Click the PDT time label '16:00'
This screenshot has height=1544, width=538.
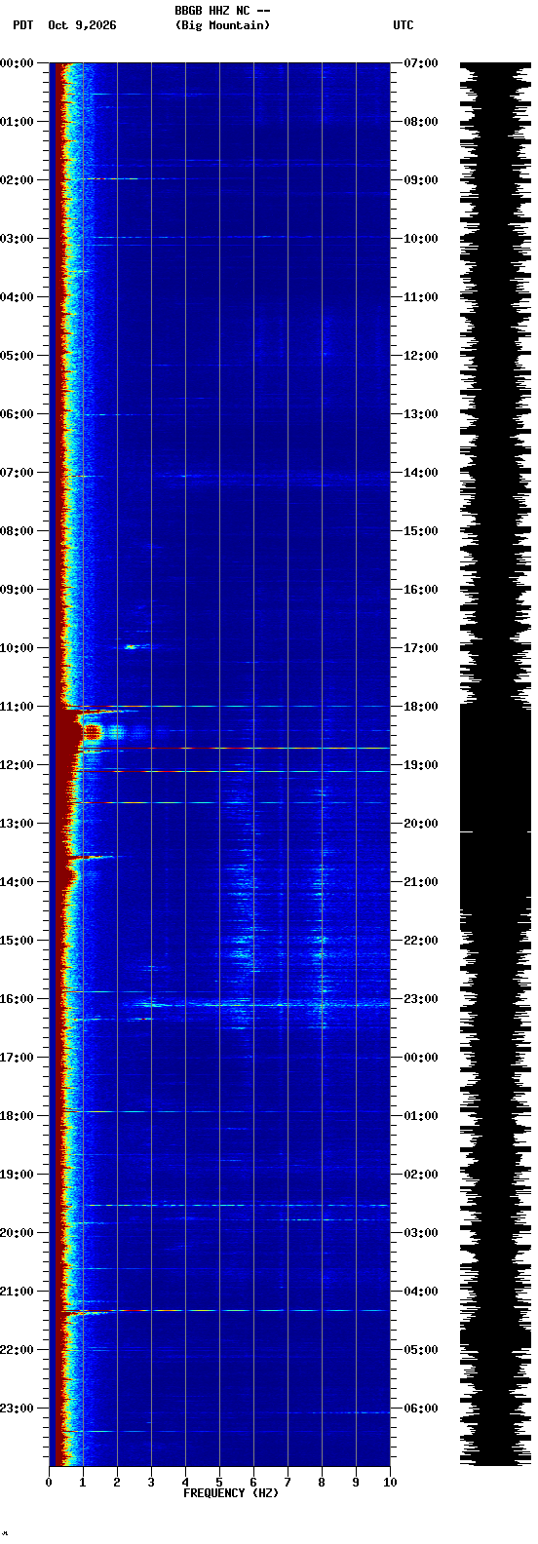[17, 999]
